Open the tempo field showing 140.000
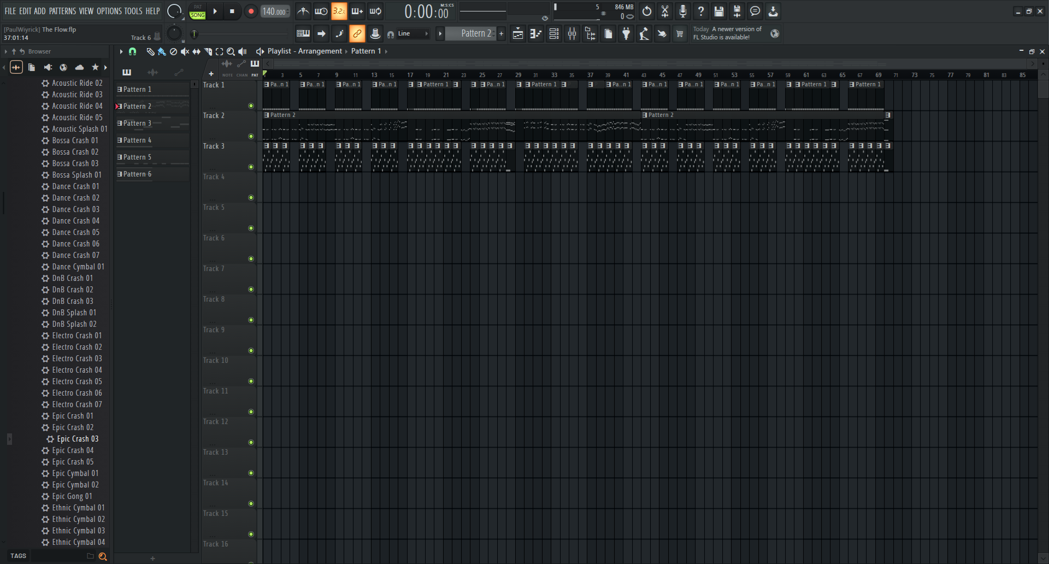 [x=275, y=11]
